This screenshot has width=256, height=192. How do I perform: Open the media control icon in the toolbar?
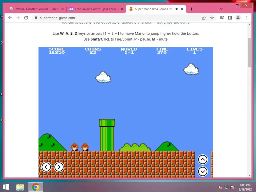222,18
